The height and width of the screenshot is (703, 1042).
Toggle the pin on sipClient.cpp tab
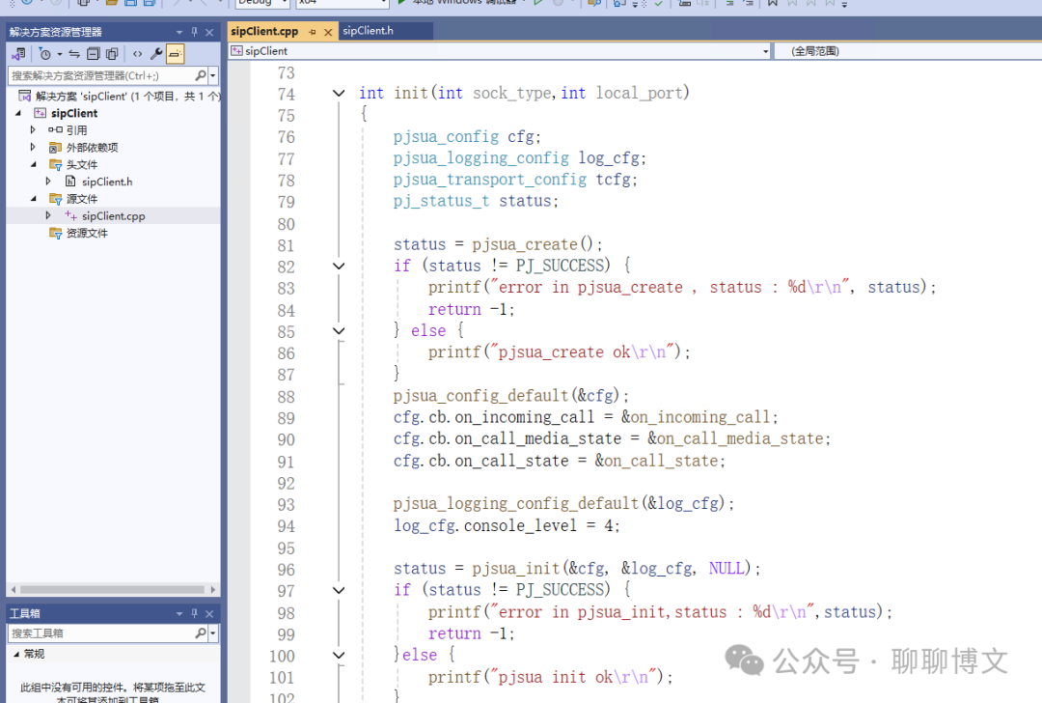pos(313,32)
